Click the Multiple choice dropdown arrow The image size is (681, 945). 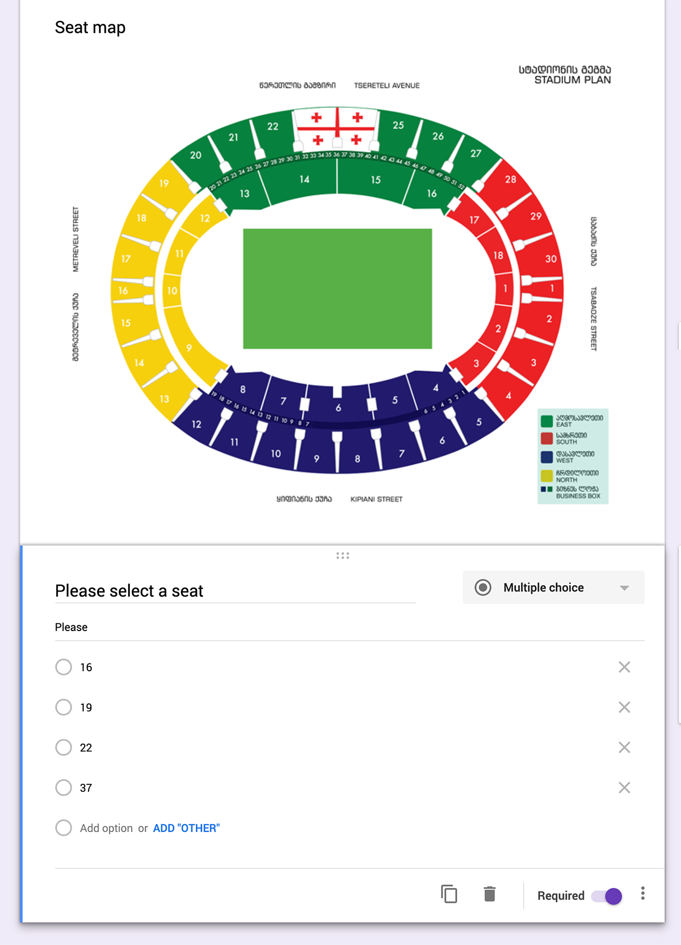pyautogui.click(x=624, y=588)
